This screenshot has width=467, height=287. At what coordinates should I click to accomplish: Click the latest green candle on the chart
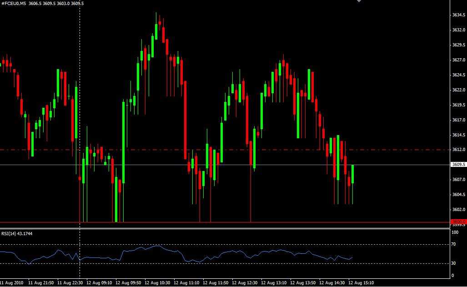(352, 174)
